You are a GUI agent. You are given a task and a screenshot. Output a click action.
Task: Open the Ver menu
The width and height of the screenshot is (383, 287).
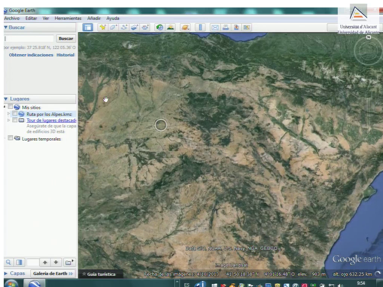click(46, 18)
